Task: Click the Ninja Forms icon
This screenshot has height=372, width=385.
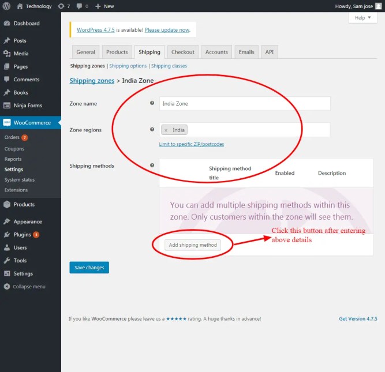Action: click(x=7, y=106)
